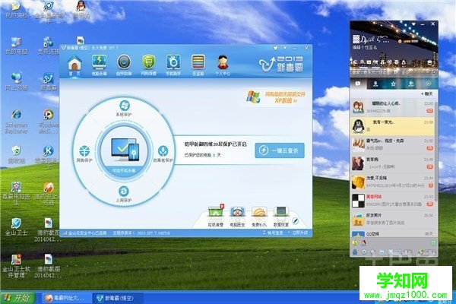
Task: Switch to QQ last panel tab
Action: [x=429, y=84]
